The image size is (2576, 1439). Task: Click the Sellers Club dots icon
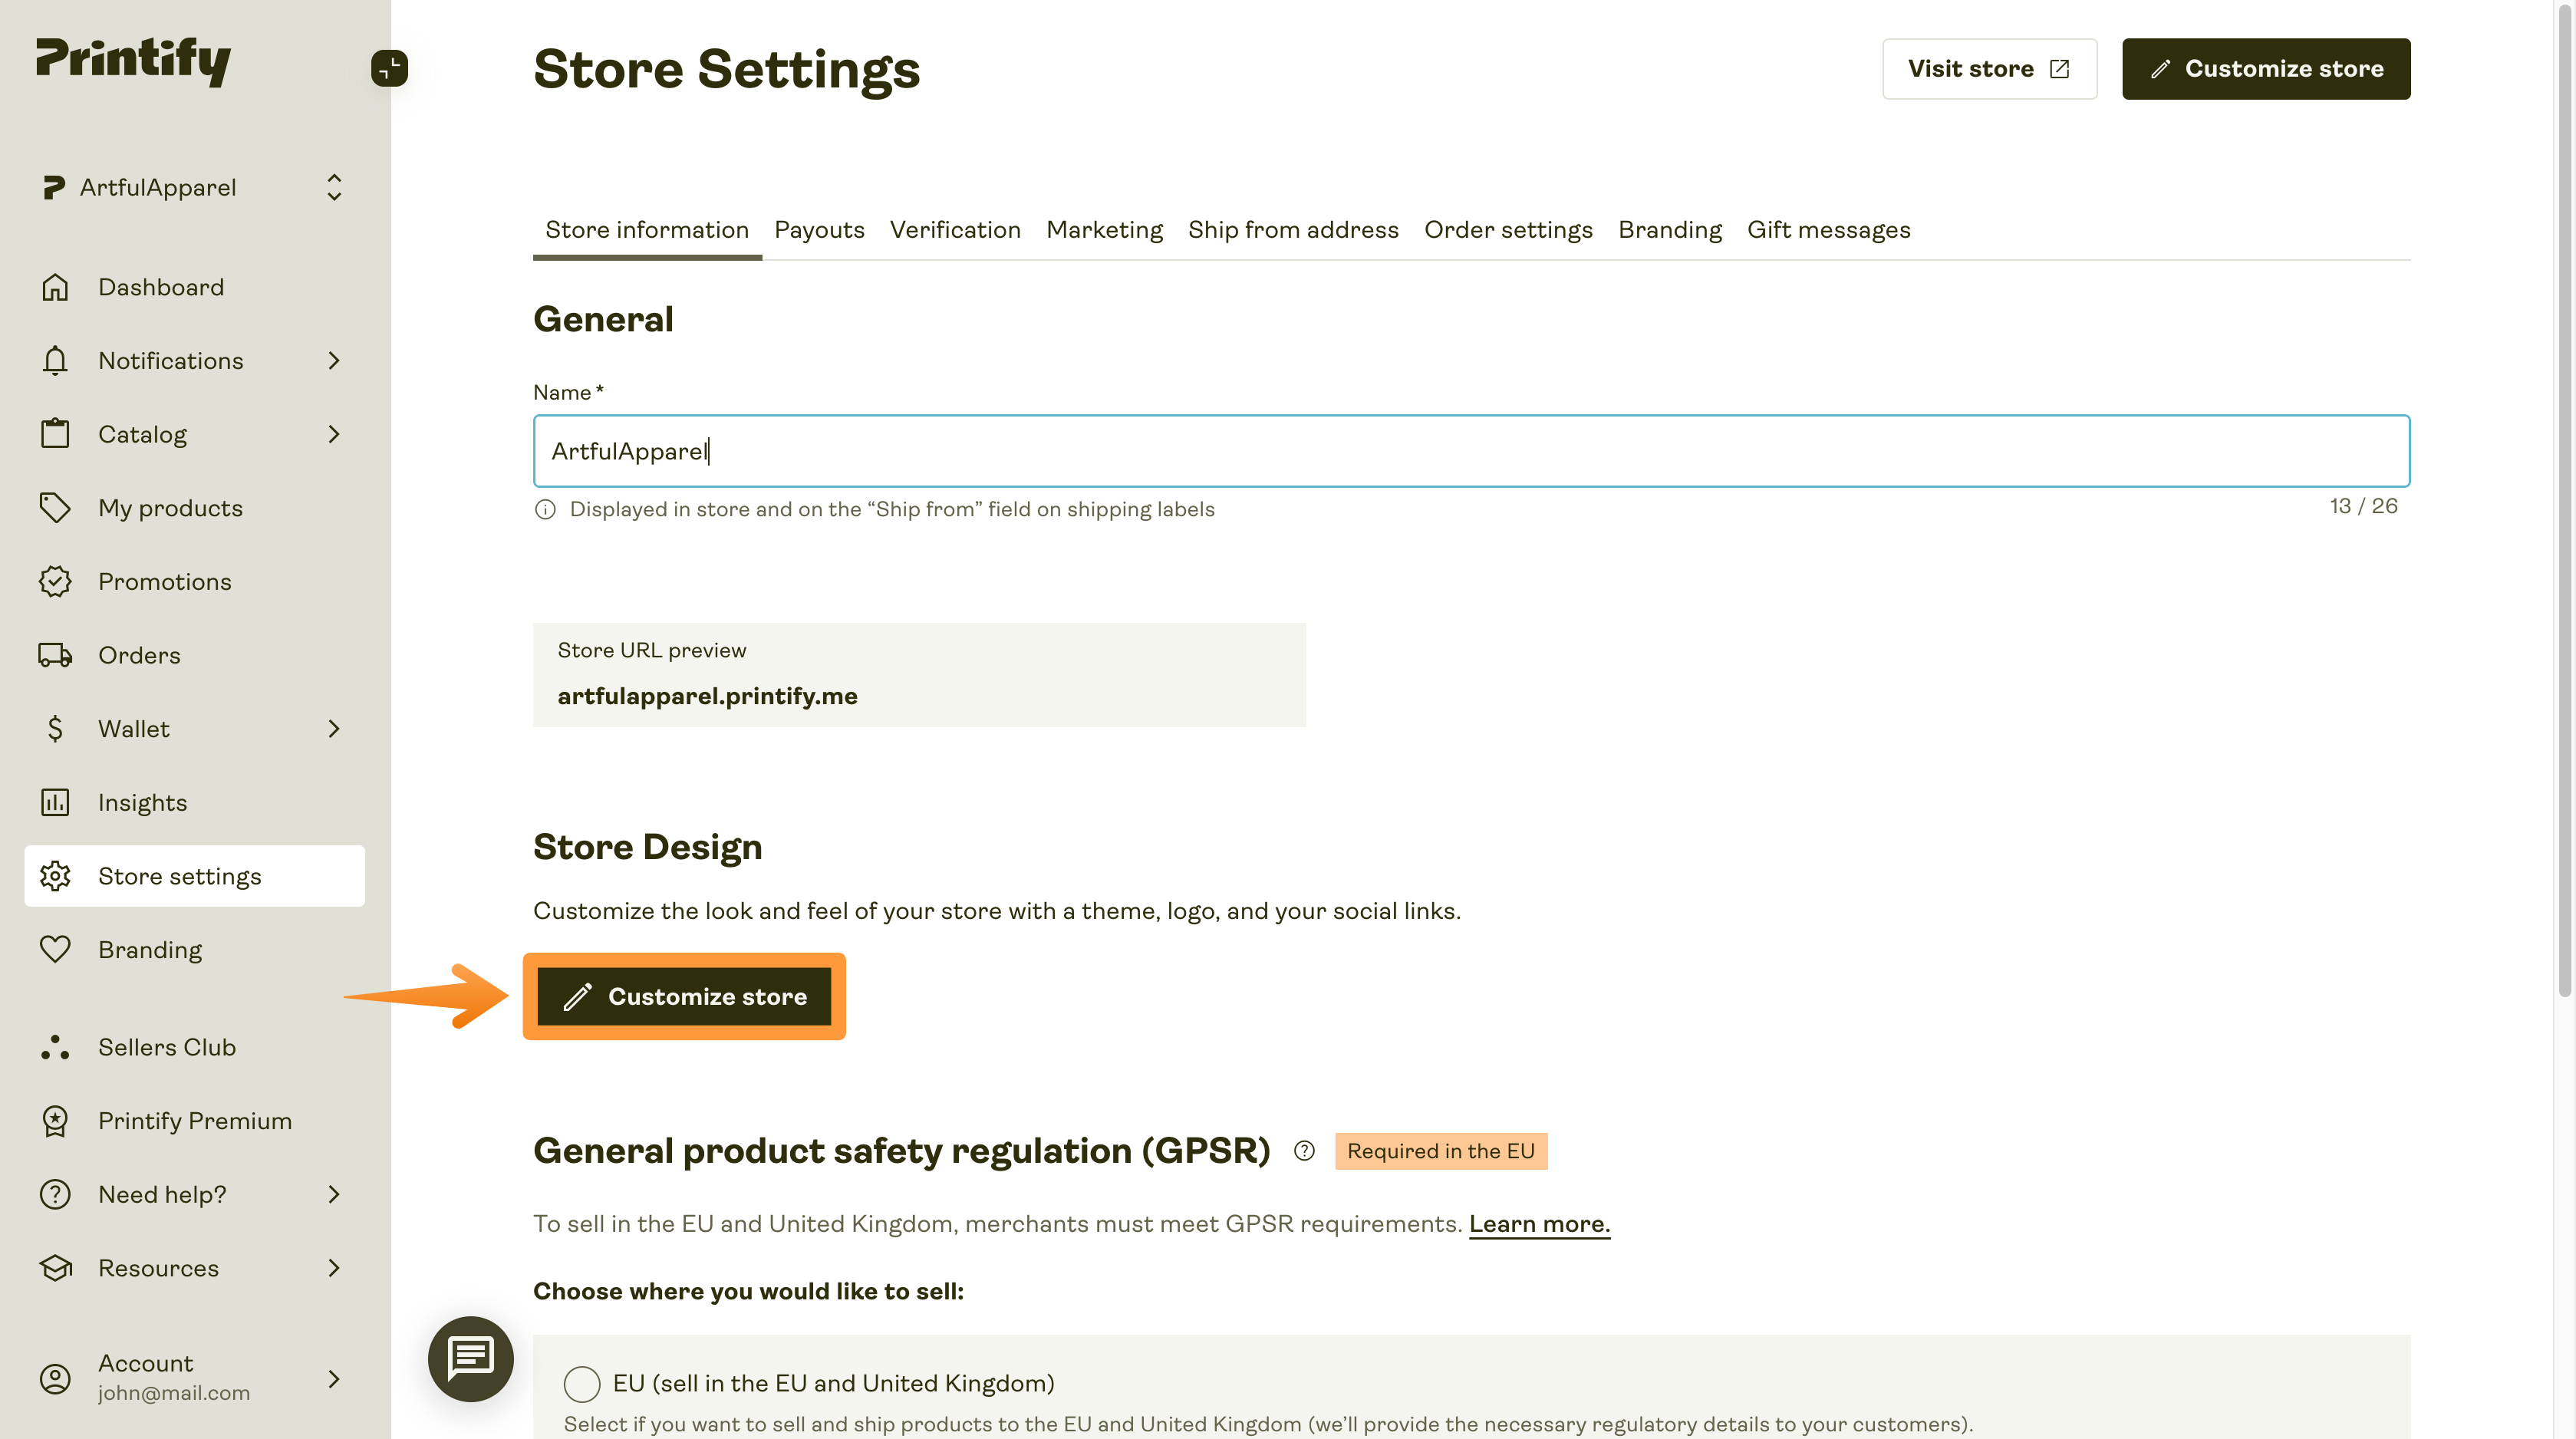click(55, 1047)
